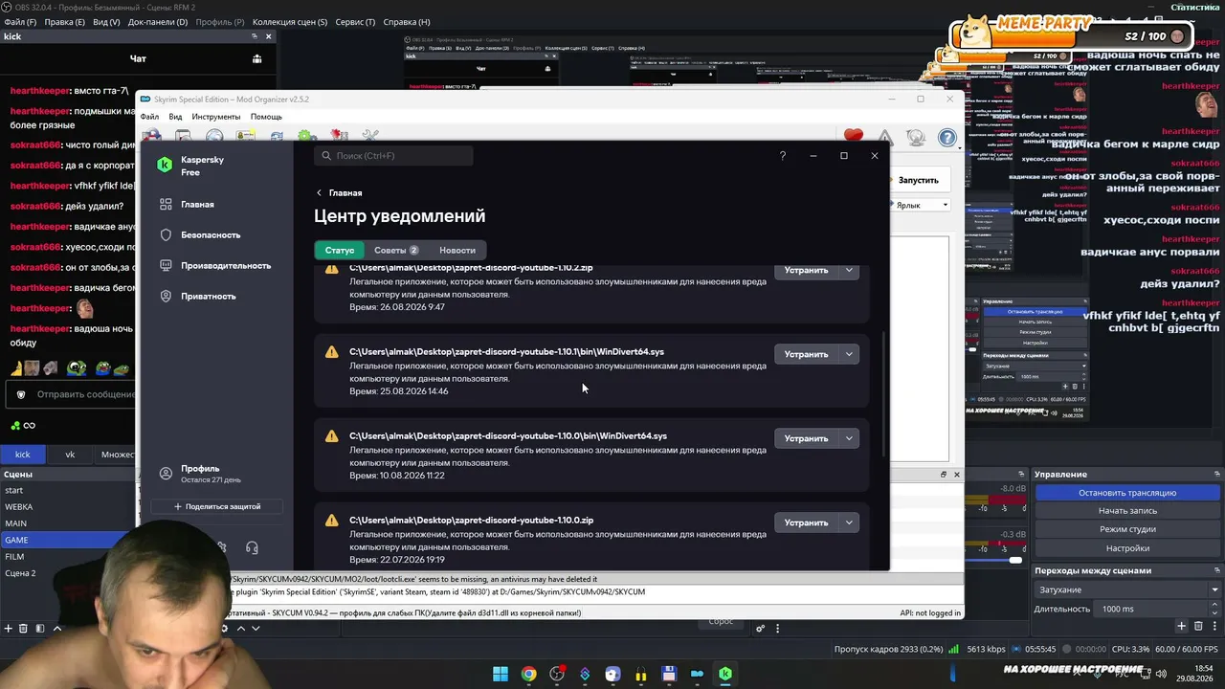Remove scene transition with trash icon

click(x=1197, y=626)
